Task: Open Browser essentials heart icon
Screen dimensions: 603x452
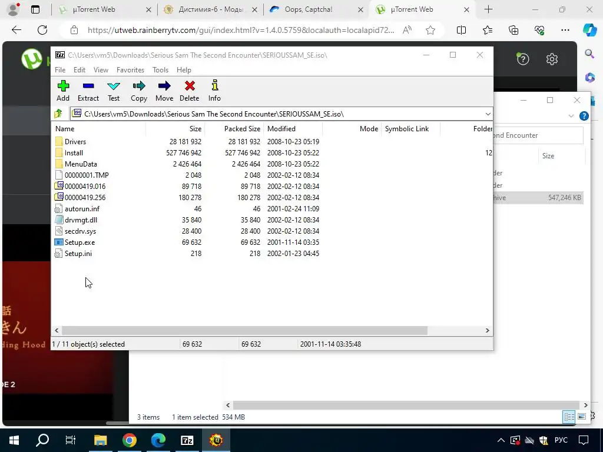Action: [x=539, y=30]
